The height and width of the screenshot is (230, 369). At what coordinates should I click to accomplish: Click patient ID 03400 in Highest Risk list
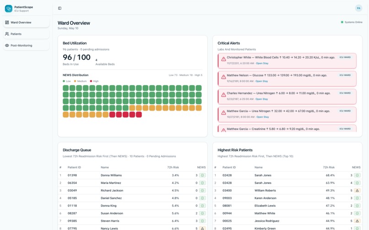click(x=227, y=191)
